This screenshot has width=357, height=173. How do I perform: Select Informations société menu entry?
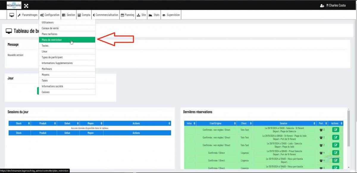[67, 86]
